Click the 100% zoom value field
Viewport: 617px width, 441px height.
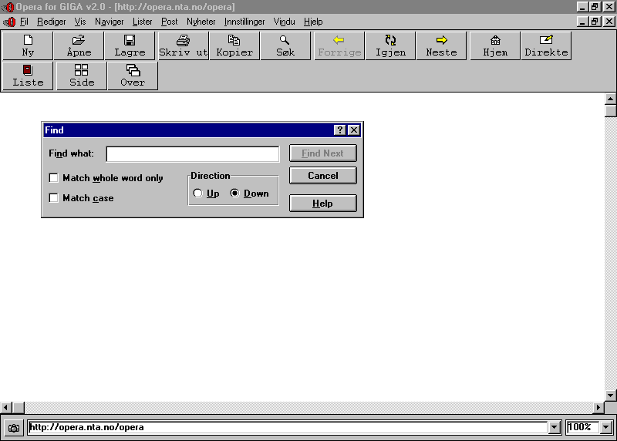[583, 427]
